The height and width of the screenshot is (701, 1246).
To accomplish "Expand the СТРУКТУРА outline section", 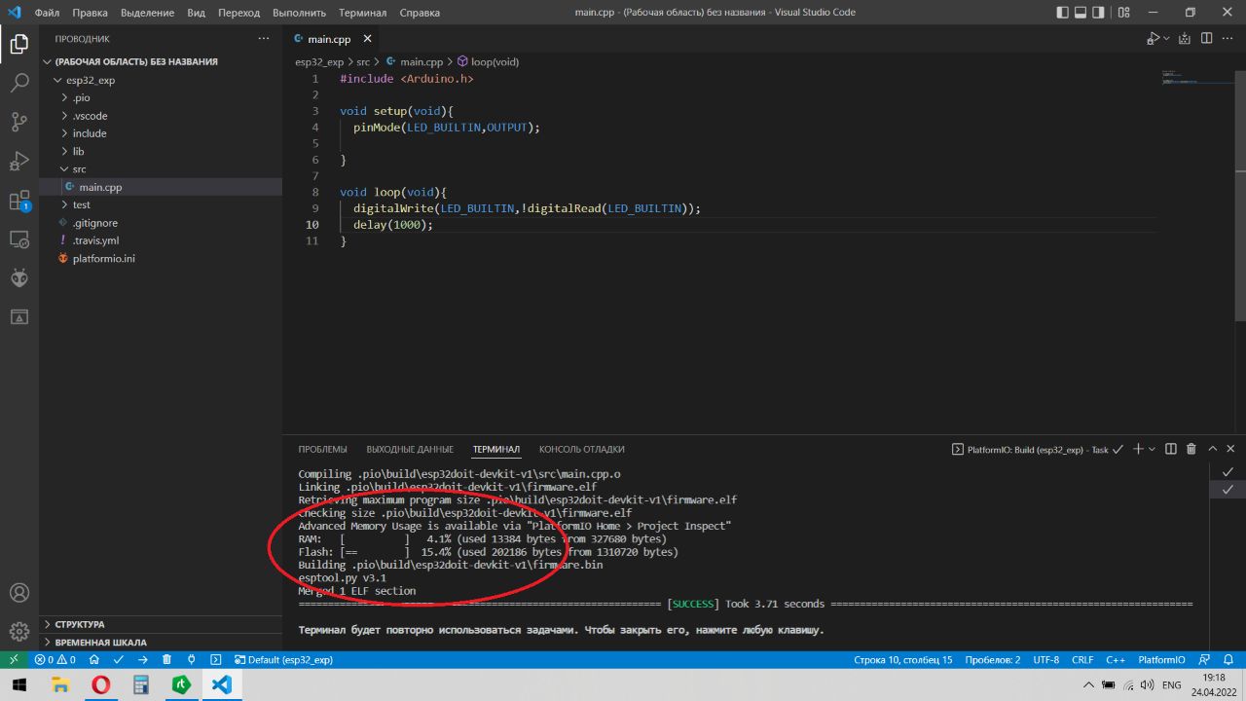I will [80, 624].
